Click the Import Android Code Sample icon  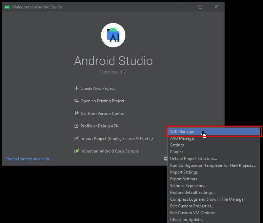tap(77, 151)
